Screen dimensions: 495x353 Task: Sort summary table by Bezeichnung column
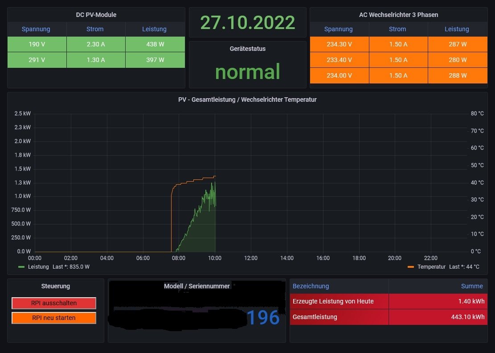[x=311, y=286]
